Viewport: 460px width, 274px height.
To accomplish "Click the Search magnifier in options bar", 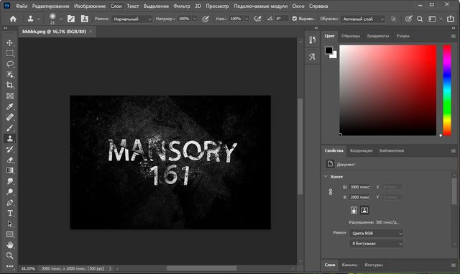I will coord(420,19).
